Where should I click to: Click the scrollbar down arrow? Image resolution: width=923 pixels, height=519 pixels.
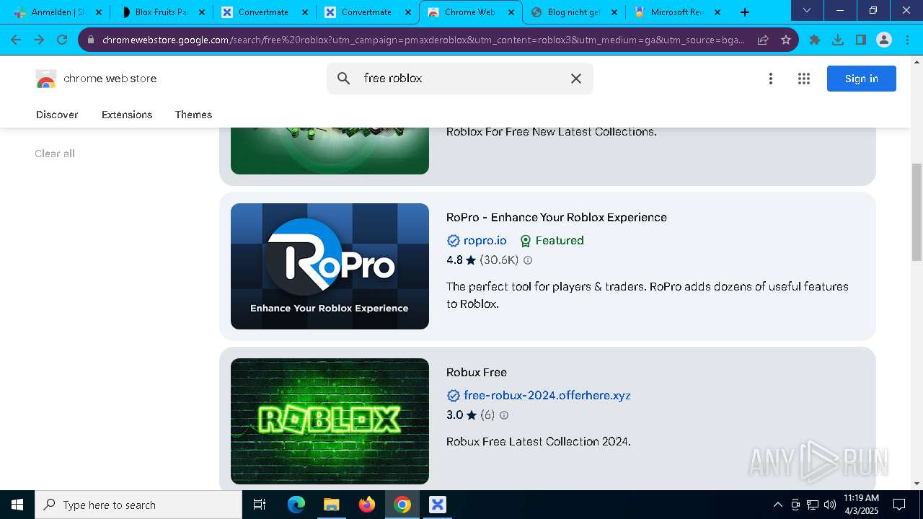pyautogui.click(x=917, y=484)
